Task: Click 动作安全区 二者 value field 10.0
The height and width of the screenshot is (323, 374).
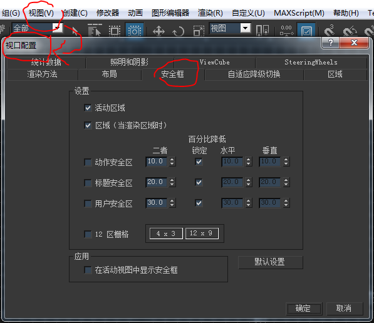Action: point(156,161)
